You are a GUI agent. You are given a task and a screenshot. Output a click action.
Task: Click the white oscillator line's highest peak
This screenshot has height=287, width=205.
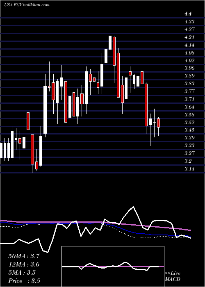pos(133,207)
